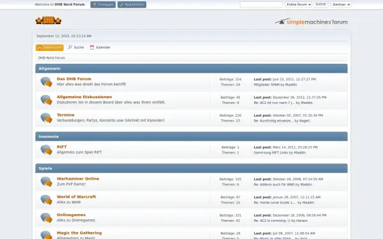Click the home icon in the Übersicht tab
This screenshot has height=239, width=383.
[x=40, y=47]
